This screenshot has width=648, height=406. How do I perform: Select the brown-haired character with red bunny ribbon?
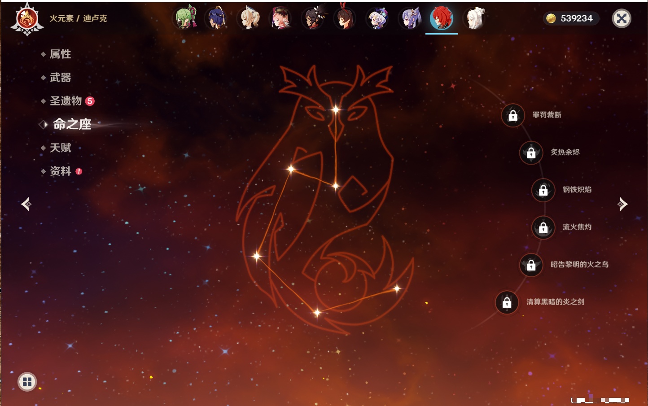tap(345, 18)
